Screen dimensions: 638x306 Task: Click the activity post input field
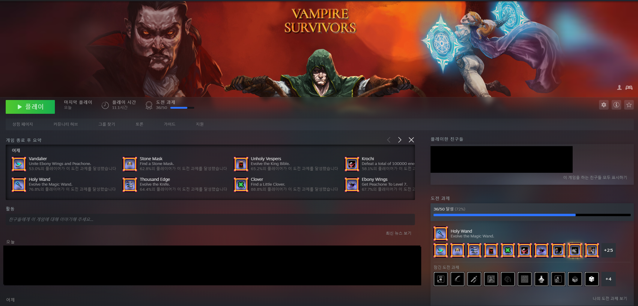pyautogui.click(x=210, y=219)
